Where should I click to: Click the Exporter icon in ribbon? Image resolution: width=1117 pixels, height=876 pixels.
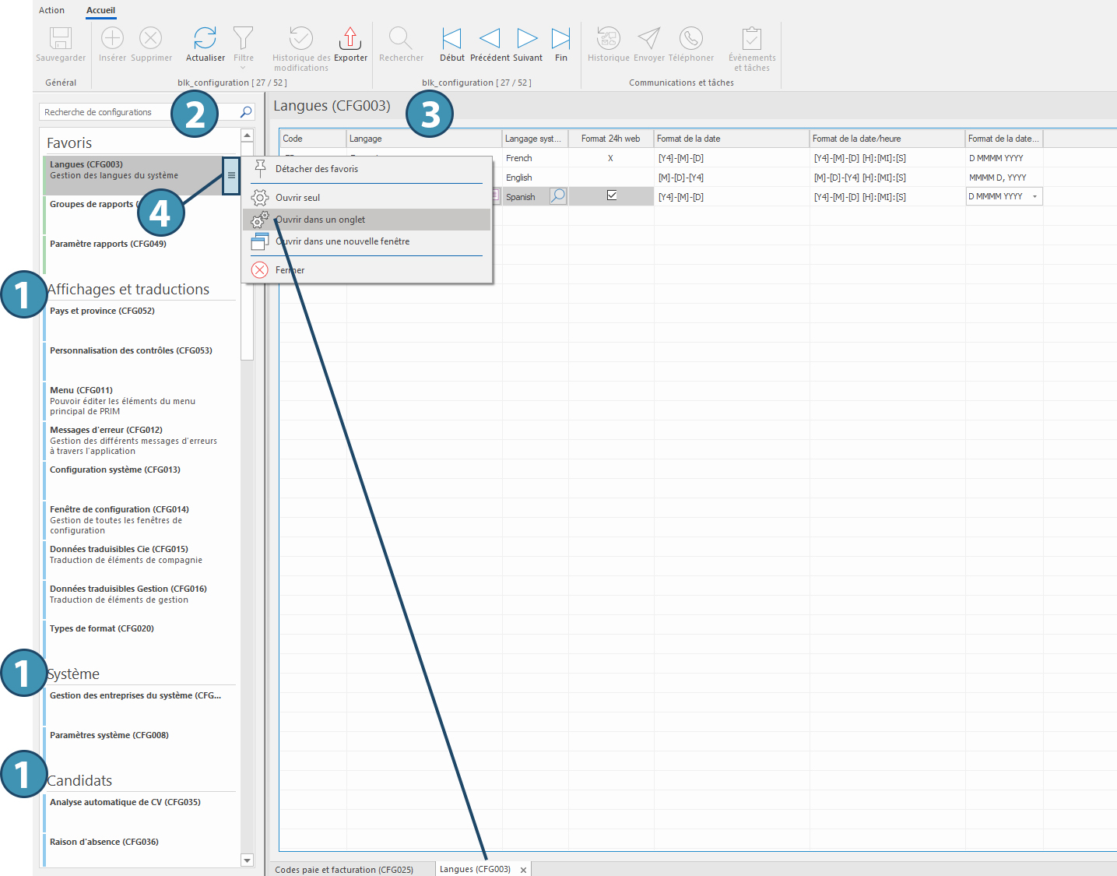click(x=350, y=38)
